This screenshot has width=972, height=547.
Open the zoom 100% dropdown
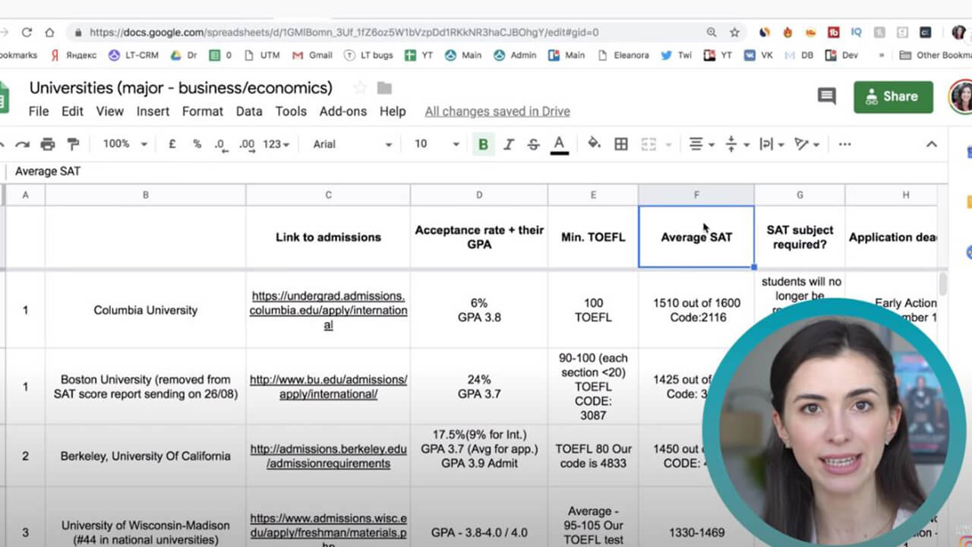125,144
